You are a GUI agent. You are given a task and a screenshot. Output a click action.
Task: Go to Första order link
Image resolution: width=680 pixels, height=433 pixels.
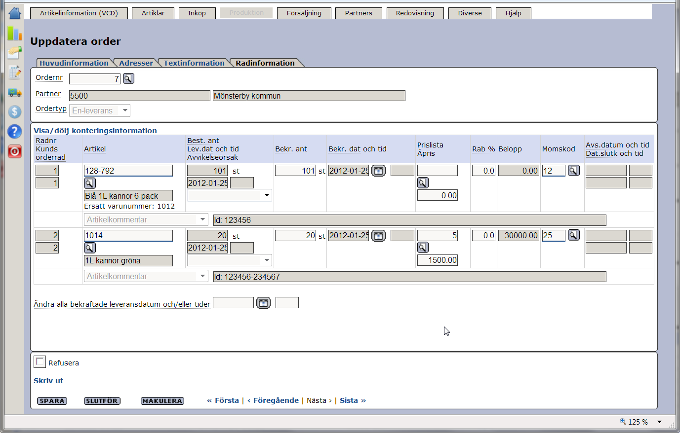(223, 400)
